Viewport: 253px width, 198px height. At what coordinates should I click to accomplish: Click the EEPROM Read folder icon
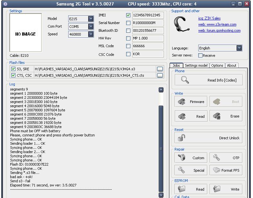tap(182, 189)
